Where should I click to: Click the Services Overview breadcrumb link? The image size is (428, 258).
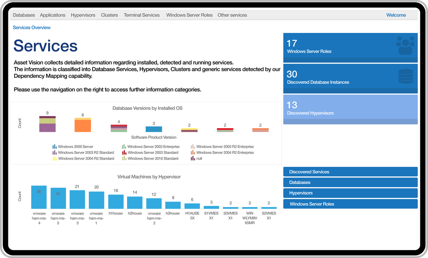[32, 28]
